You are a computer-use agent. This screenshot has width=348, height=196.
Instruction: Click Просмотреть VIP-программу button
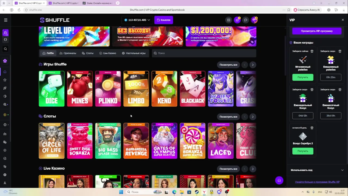[317, 31]
